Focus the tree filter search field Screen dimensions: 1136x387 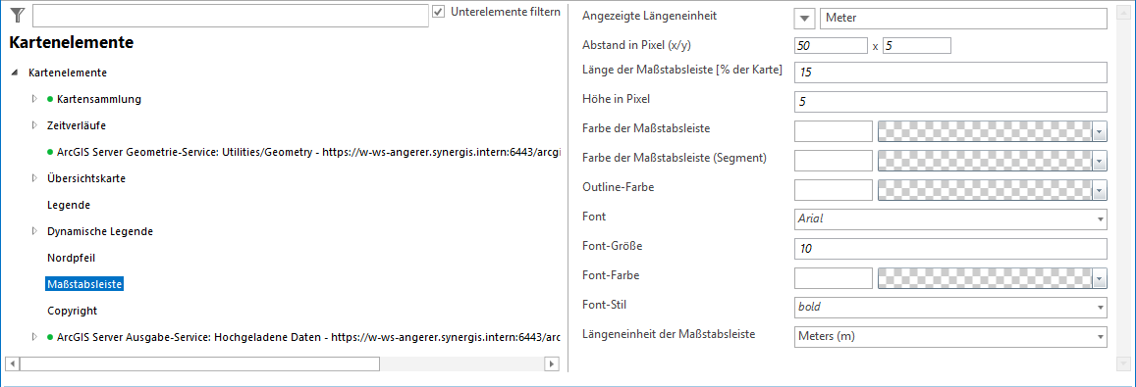(x=231, y=16)
